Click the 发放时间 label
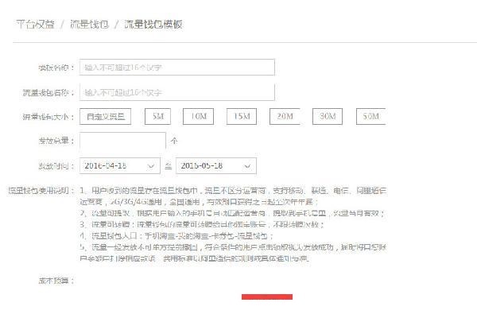 56,166
